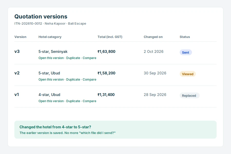This screenshot has width=231, height=154.
Task: Click the ₹1,31,400 total amount
Action: [106, 95]
